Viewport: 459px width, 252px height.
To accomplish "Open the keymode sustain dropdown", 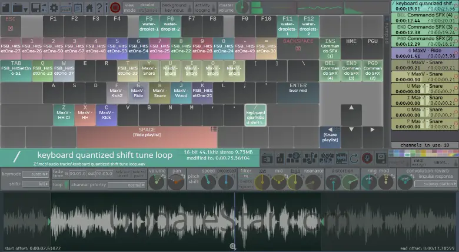I will pyautogui.click(x=36, y=174).
